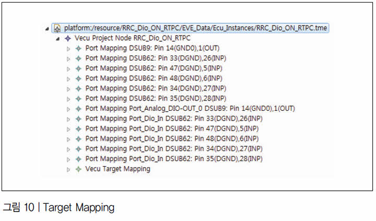Click icon of Port_Dio_In Pin 33 row
Image resolution: width=376 pixels, height=221 pixels.
(x=78, y=119)
